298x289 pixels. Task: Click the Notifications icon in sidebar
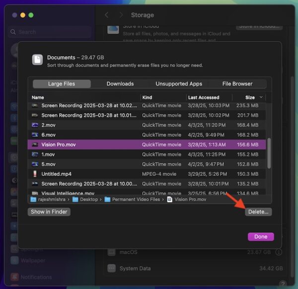pyautogui.click(x=14, y=277)
